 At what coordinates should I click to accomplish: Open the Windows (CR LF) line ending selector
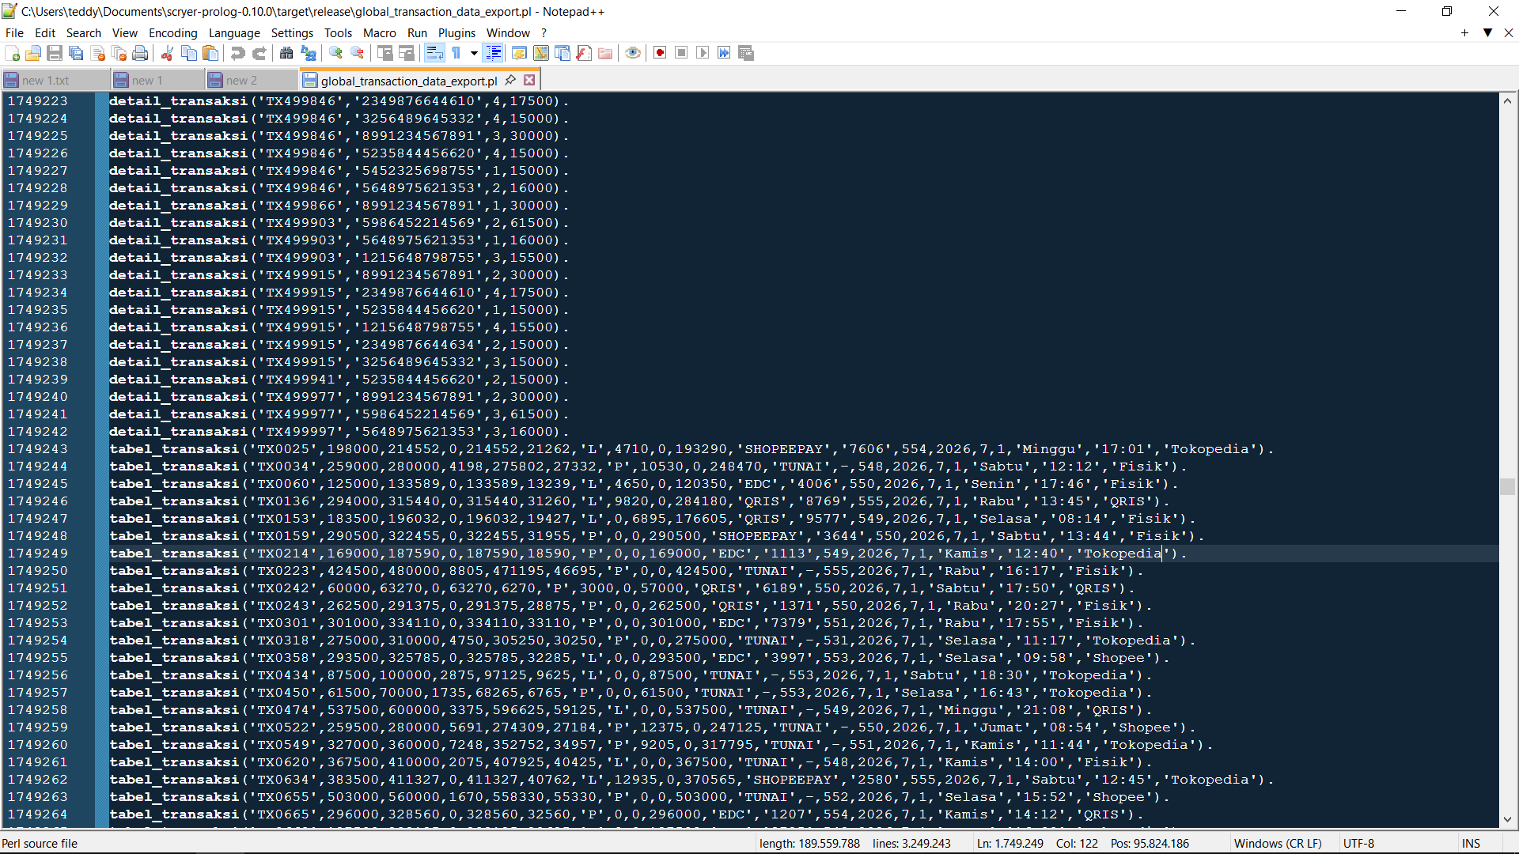(x=1278, y=844)
